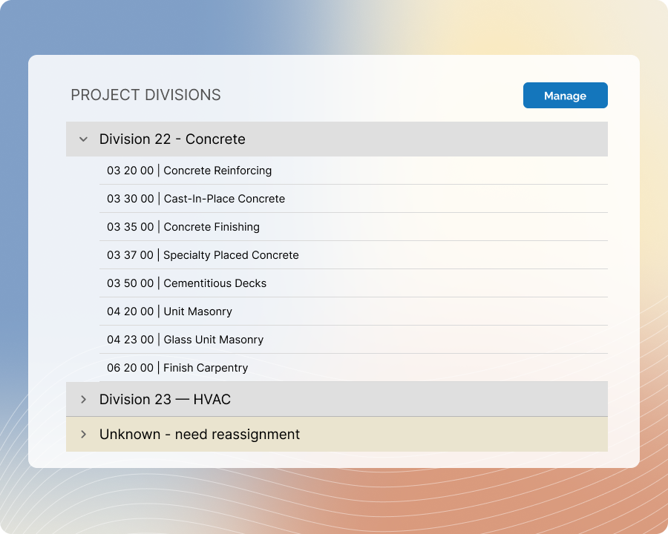Click 06 20 00 Finish Carpentry row

coord(353,368)
